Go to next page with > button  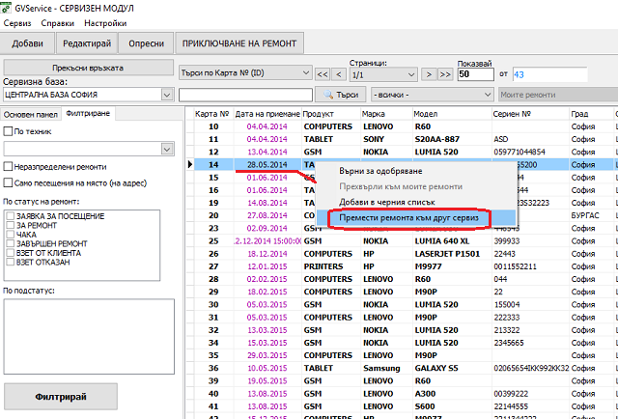point(429,74)
